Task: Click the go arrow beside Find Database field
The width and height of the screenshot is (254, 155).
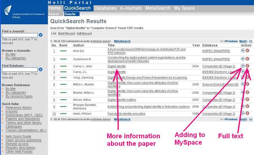Action: pos(41,69)
